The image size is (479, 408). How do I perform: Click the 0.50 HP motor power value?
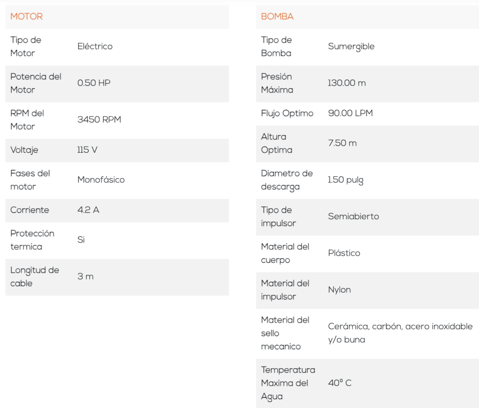point(94,83)
